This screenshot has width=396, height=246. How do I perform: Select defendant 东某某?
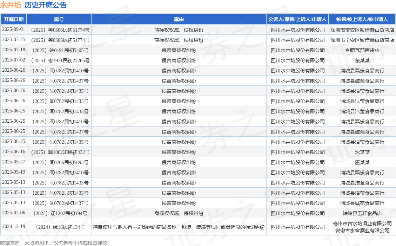pos(362,60)
